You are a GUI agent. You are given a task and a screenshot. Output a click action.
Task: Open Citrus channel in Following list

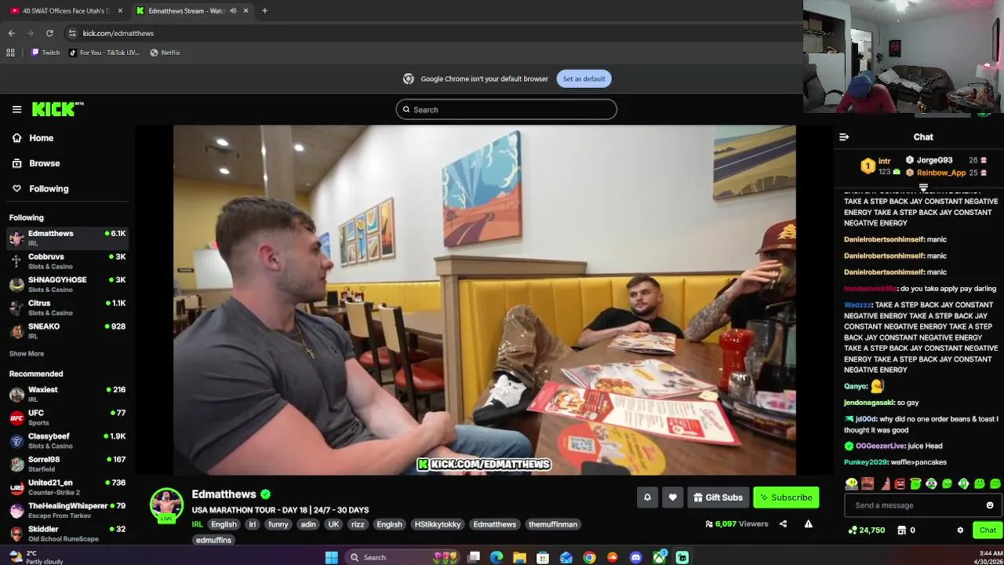coord(67,308)
